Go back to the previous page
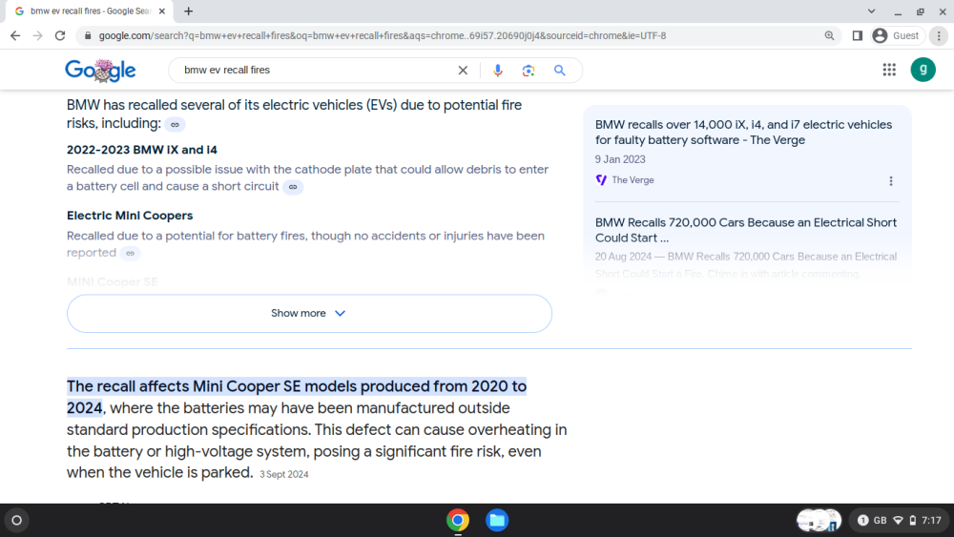 coord(15,36)
